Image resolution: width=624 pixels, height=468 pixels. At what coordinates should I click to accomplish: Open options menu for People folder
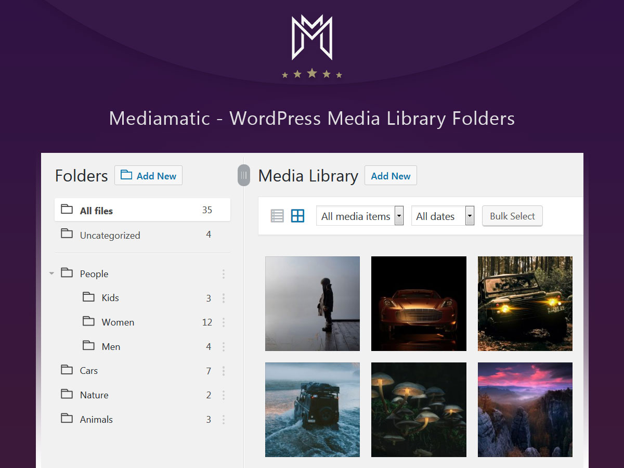click(x=224, y=274)
